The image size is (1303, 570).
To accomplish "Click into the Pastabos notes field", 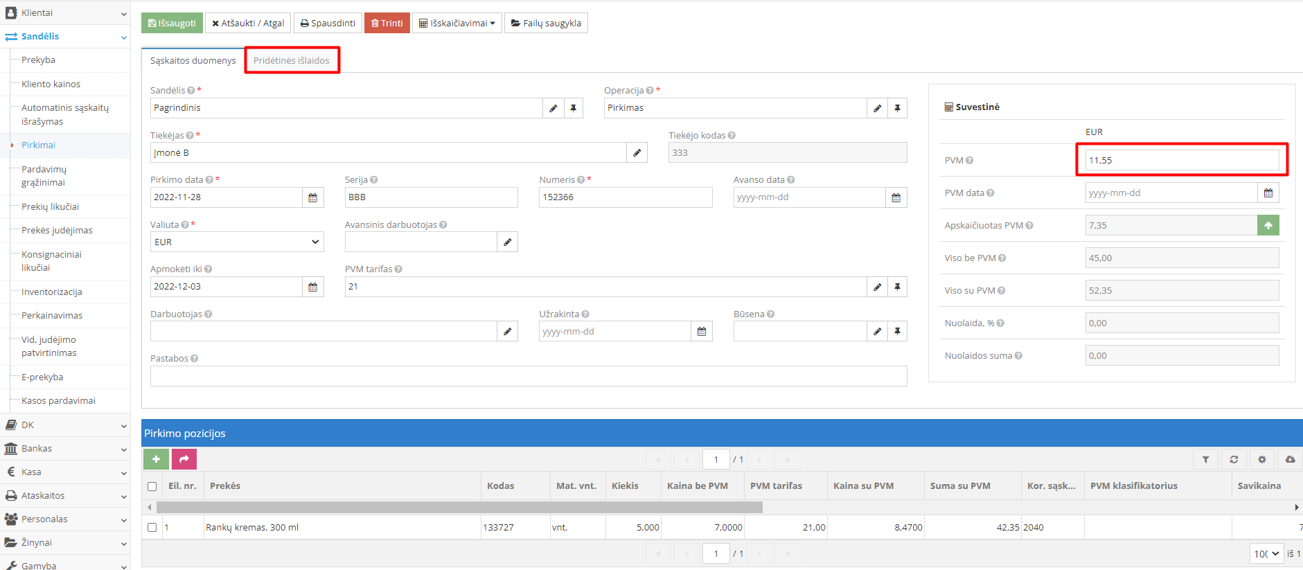I will 528,376.
